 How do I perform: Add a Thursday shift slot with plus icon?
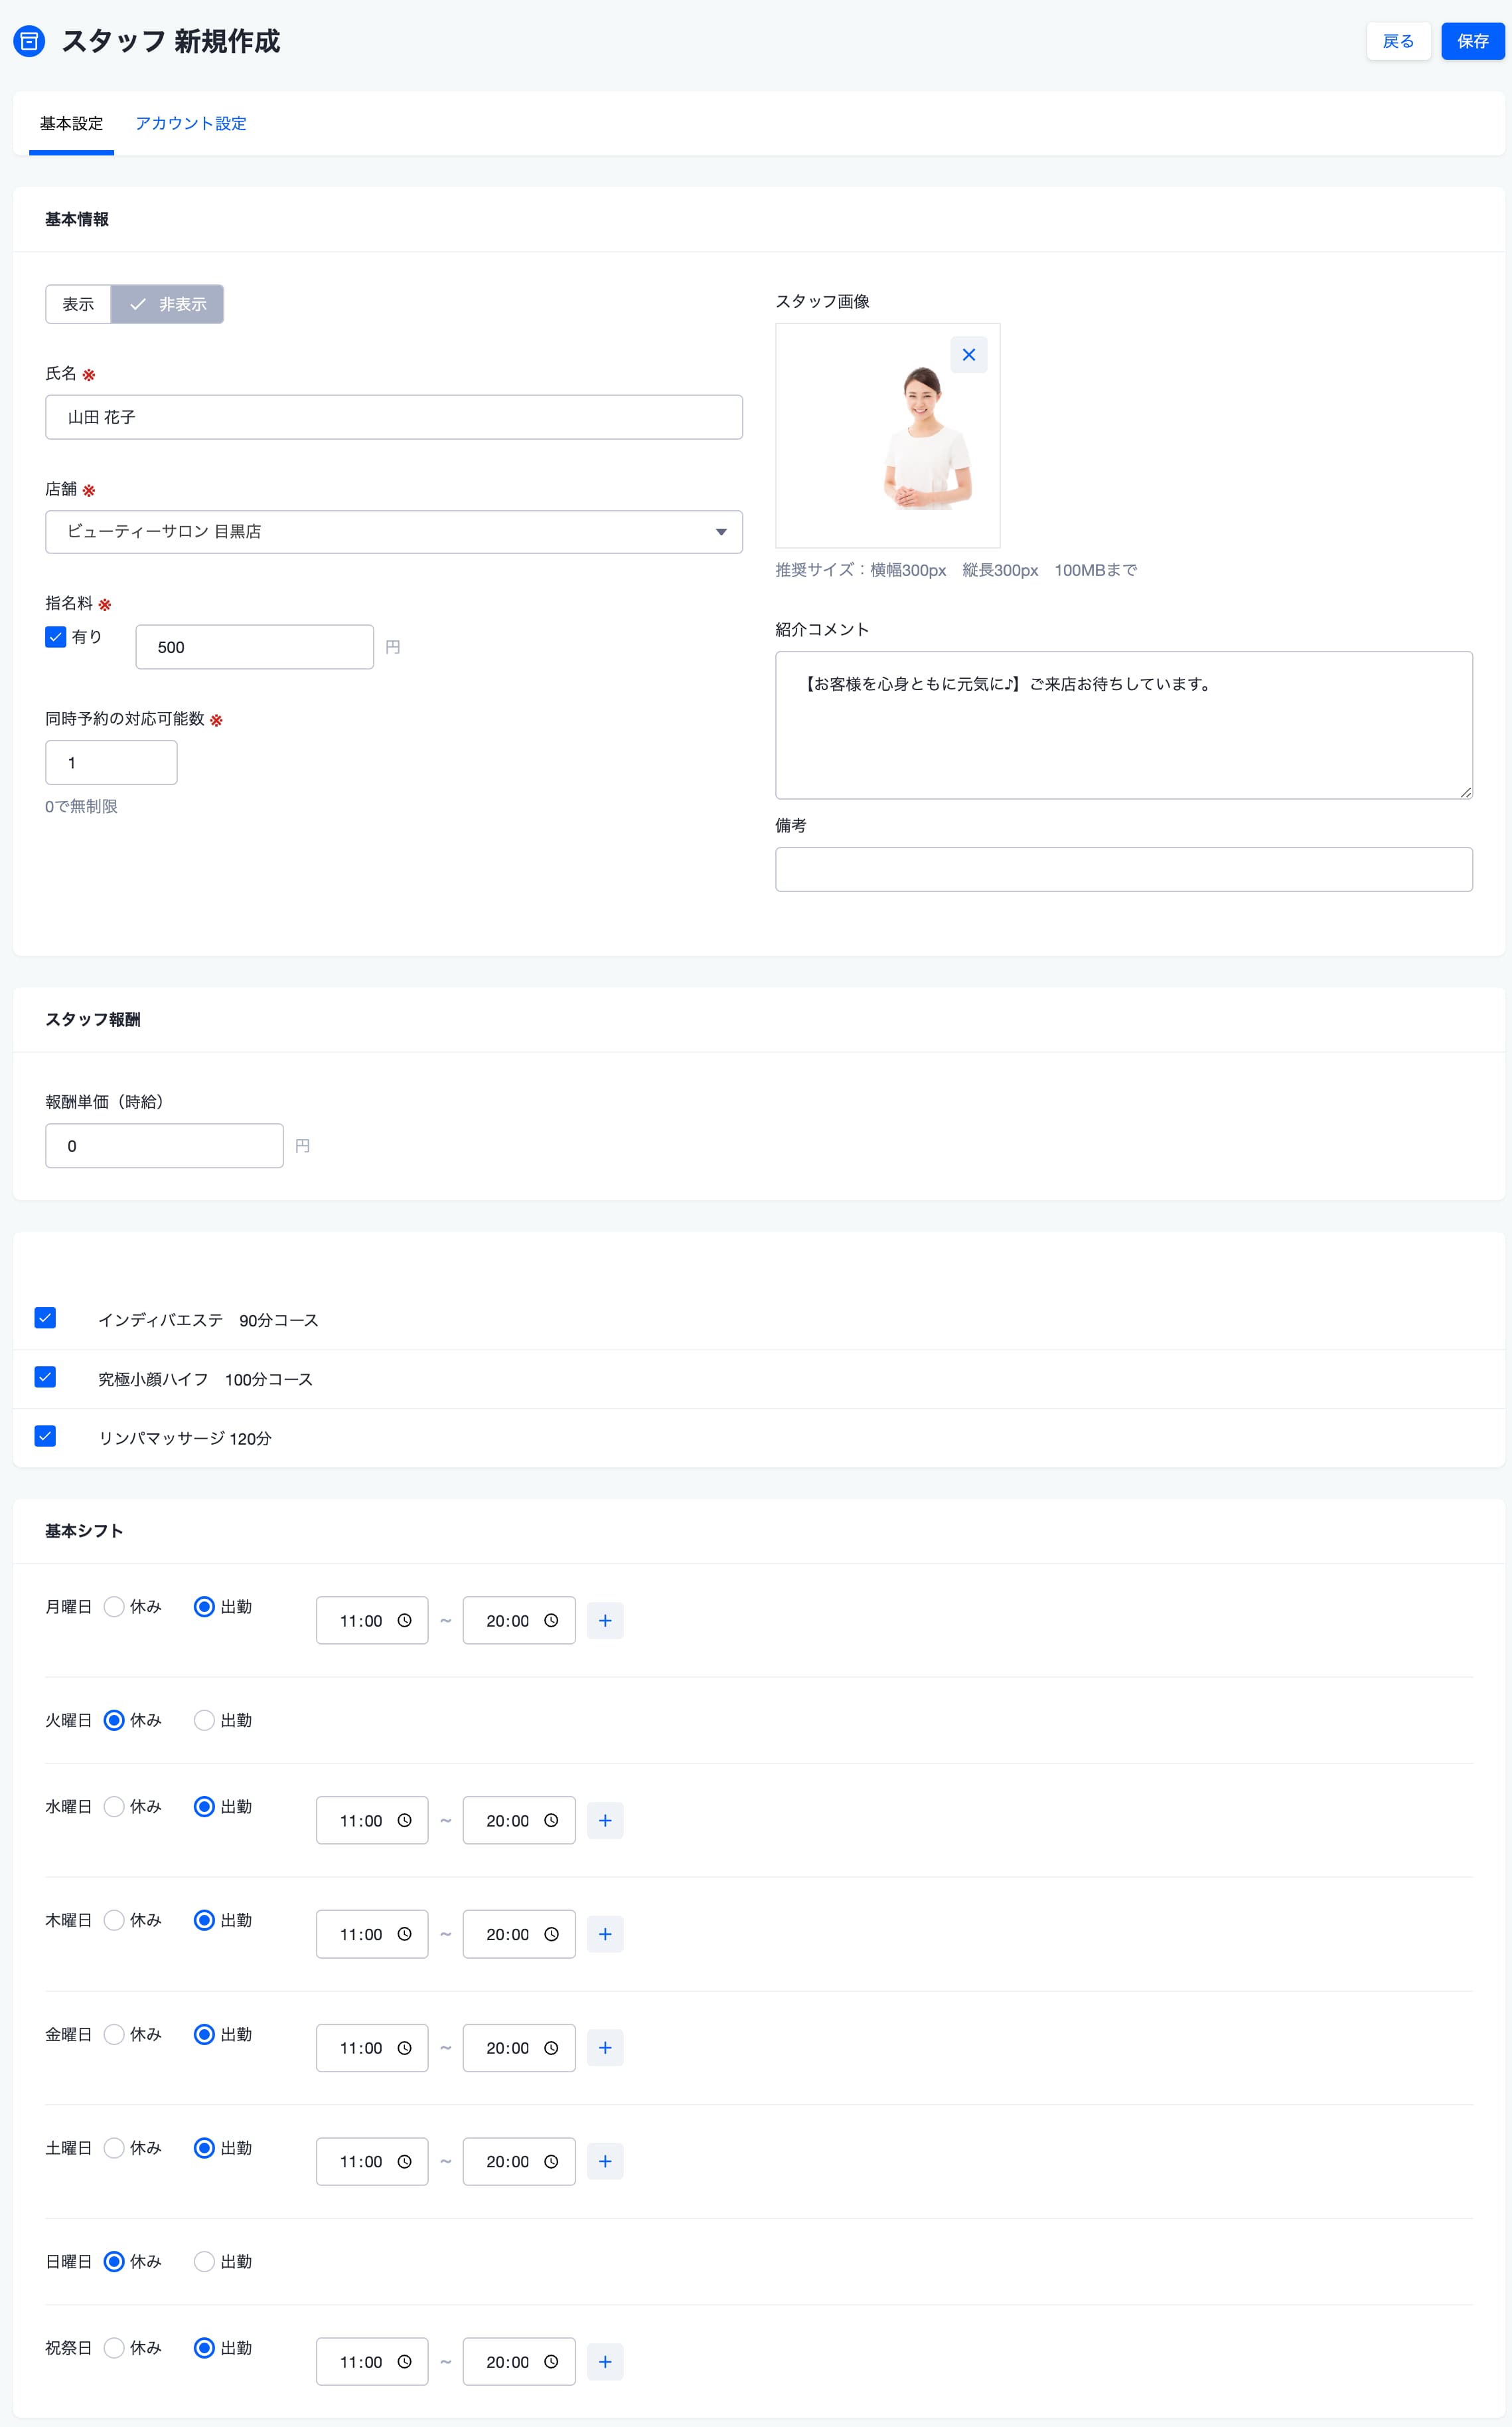tap(605, 1933)
